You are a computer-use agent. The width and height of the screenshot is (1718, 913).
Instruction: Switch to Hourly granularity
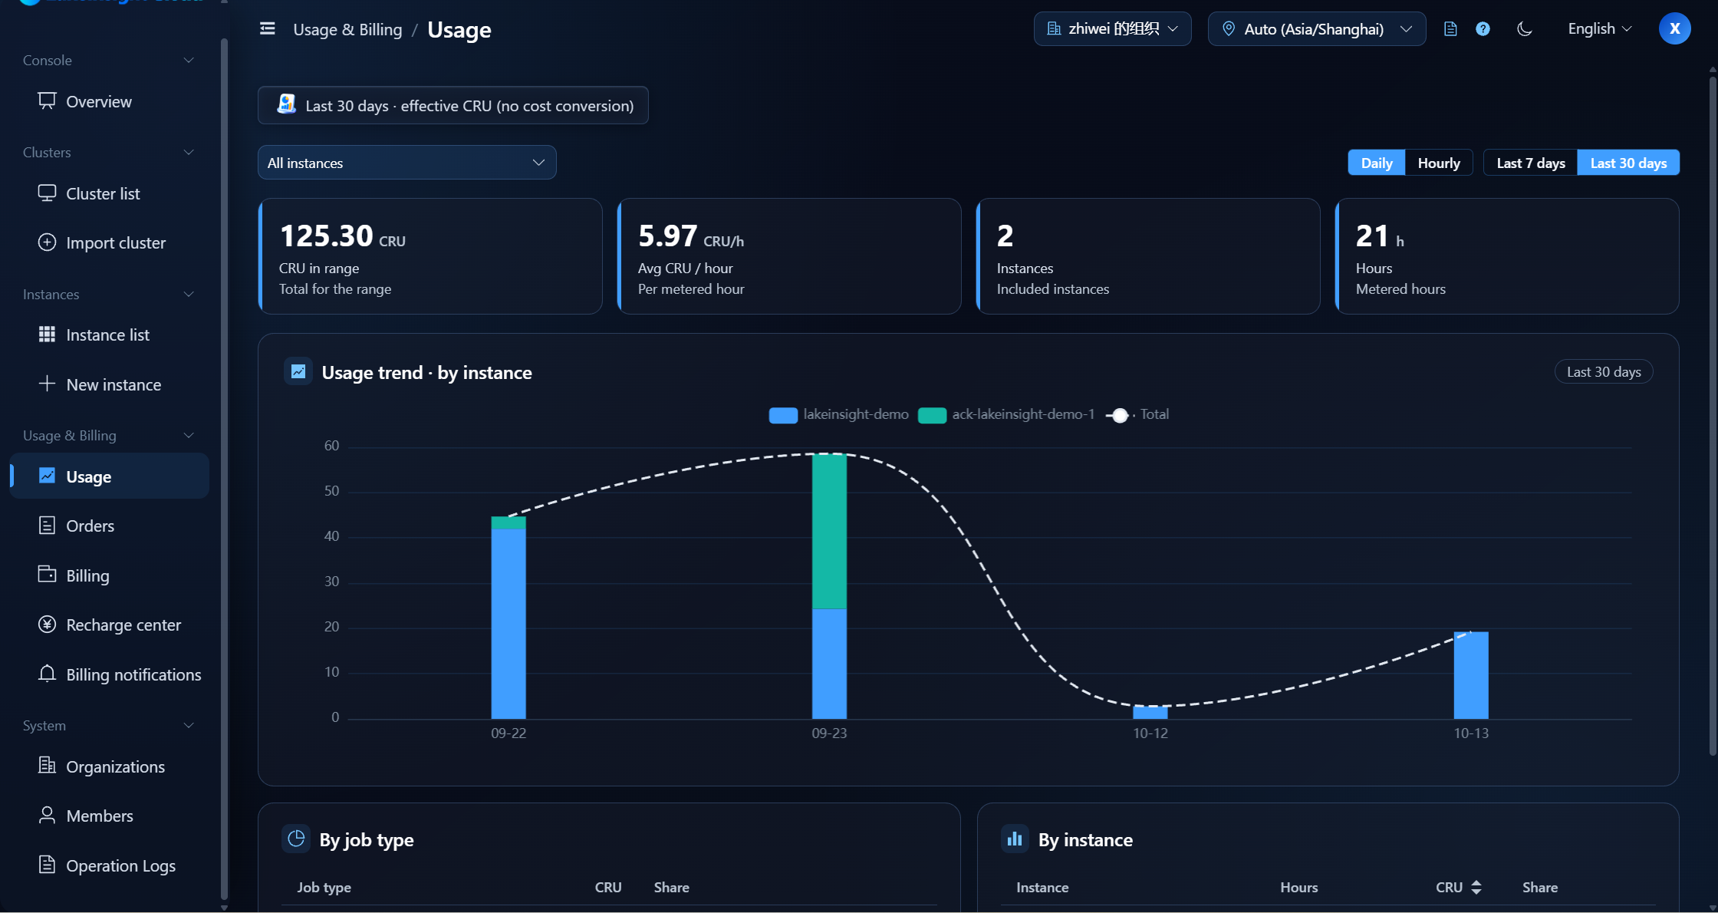pos(1439,163)
